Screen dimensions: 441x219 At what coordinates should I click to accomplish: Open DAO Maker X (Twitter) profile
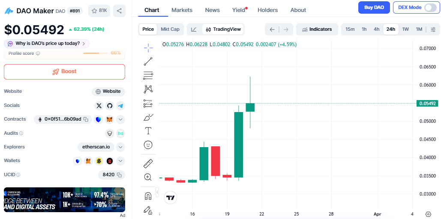tap(99, 106)
